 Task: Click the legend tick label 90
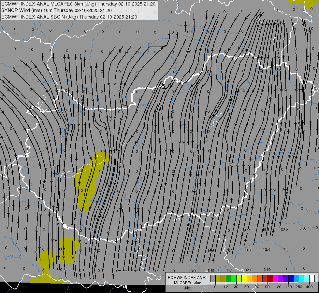click(x=267, y=287)
